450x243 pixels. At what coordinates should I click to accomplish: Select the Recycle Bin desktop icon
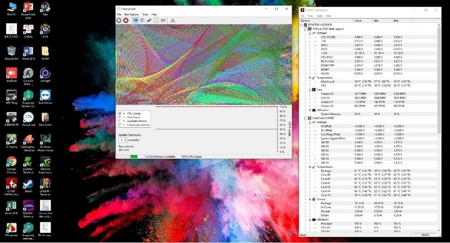(11, 51)
